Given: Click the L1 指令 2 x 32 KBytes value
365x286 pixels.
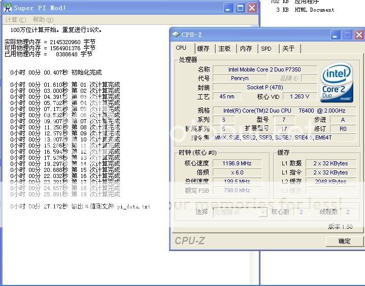Looking at the screenshot, I should pos(330,172).
